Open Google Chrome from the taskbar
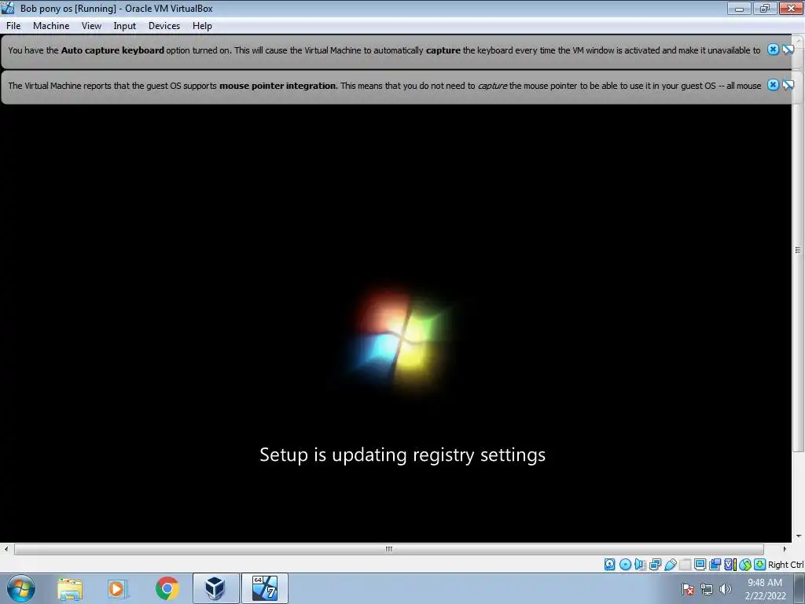805x604 pixels. coord(167,588)
